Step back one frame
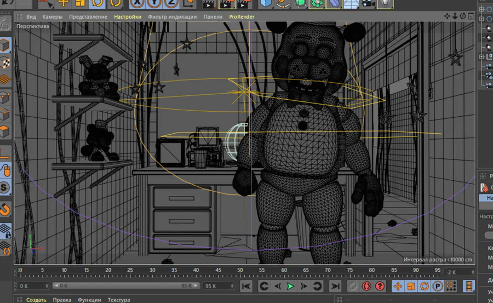Viewport: 493px width, 303px height. click(277, 287)
